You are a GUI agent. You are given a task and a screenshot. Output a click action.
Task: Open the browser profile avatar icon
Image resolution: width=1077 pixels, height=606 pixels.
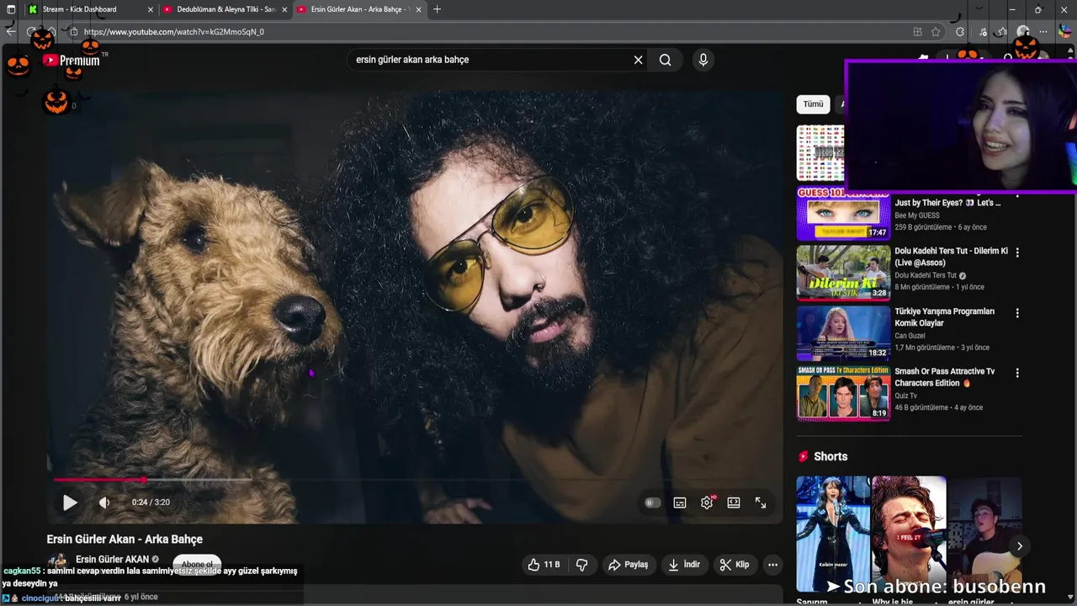tap(1023, 32)
